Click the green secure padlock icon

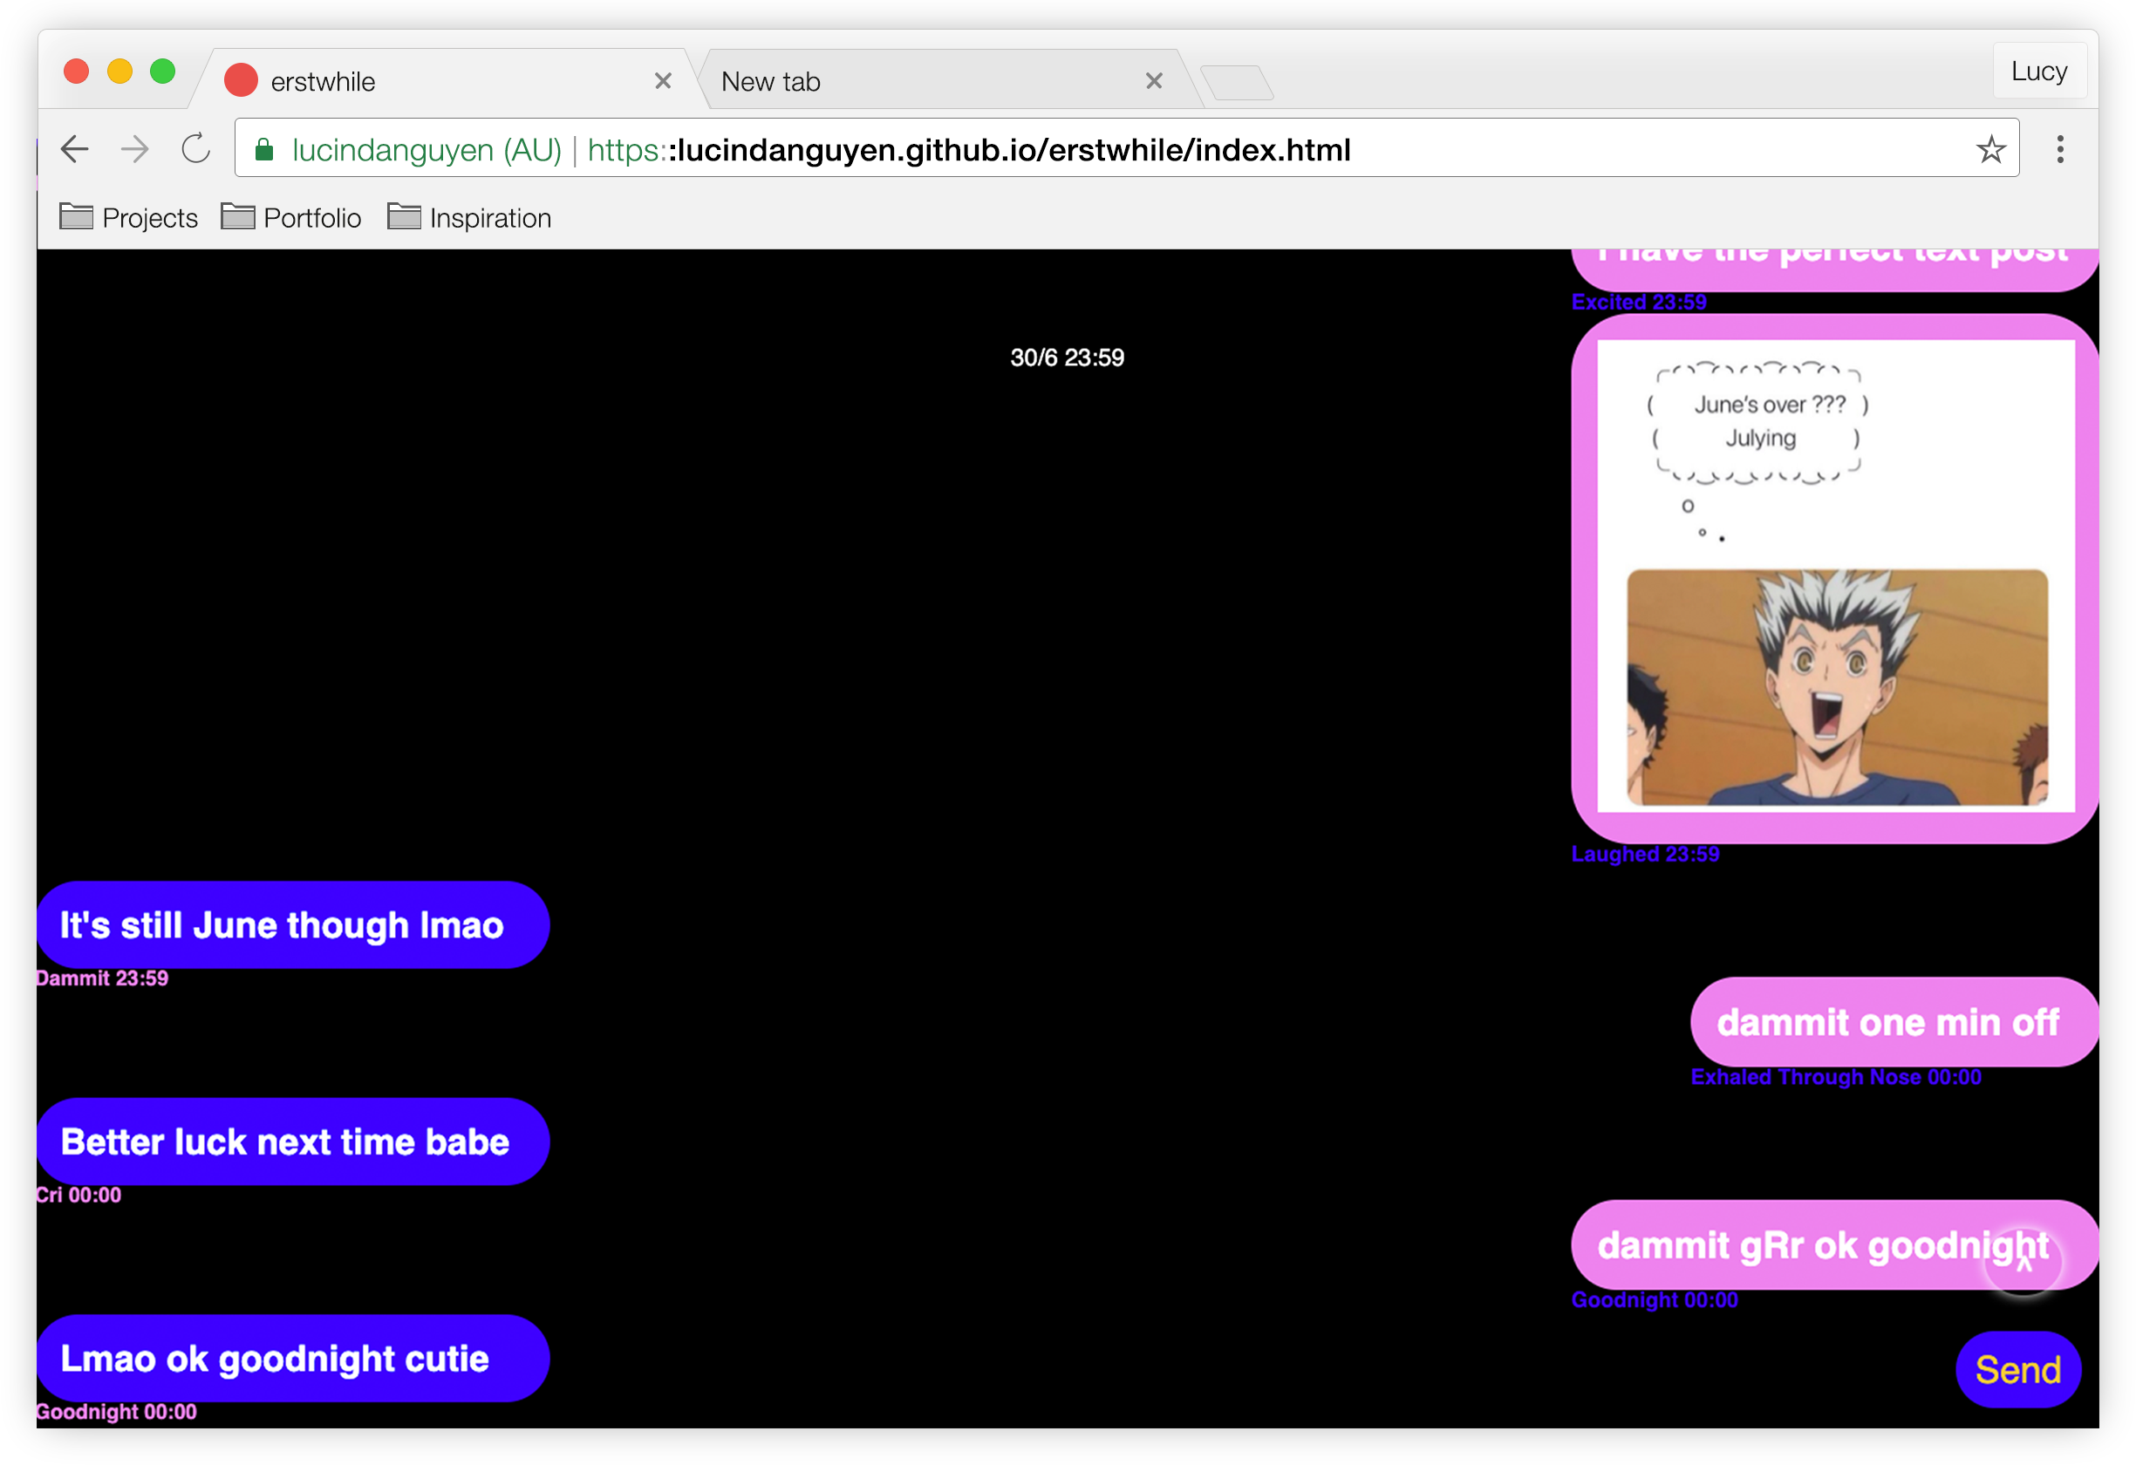tap(263, 149)
